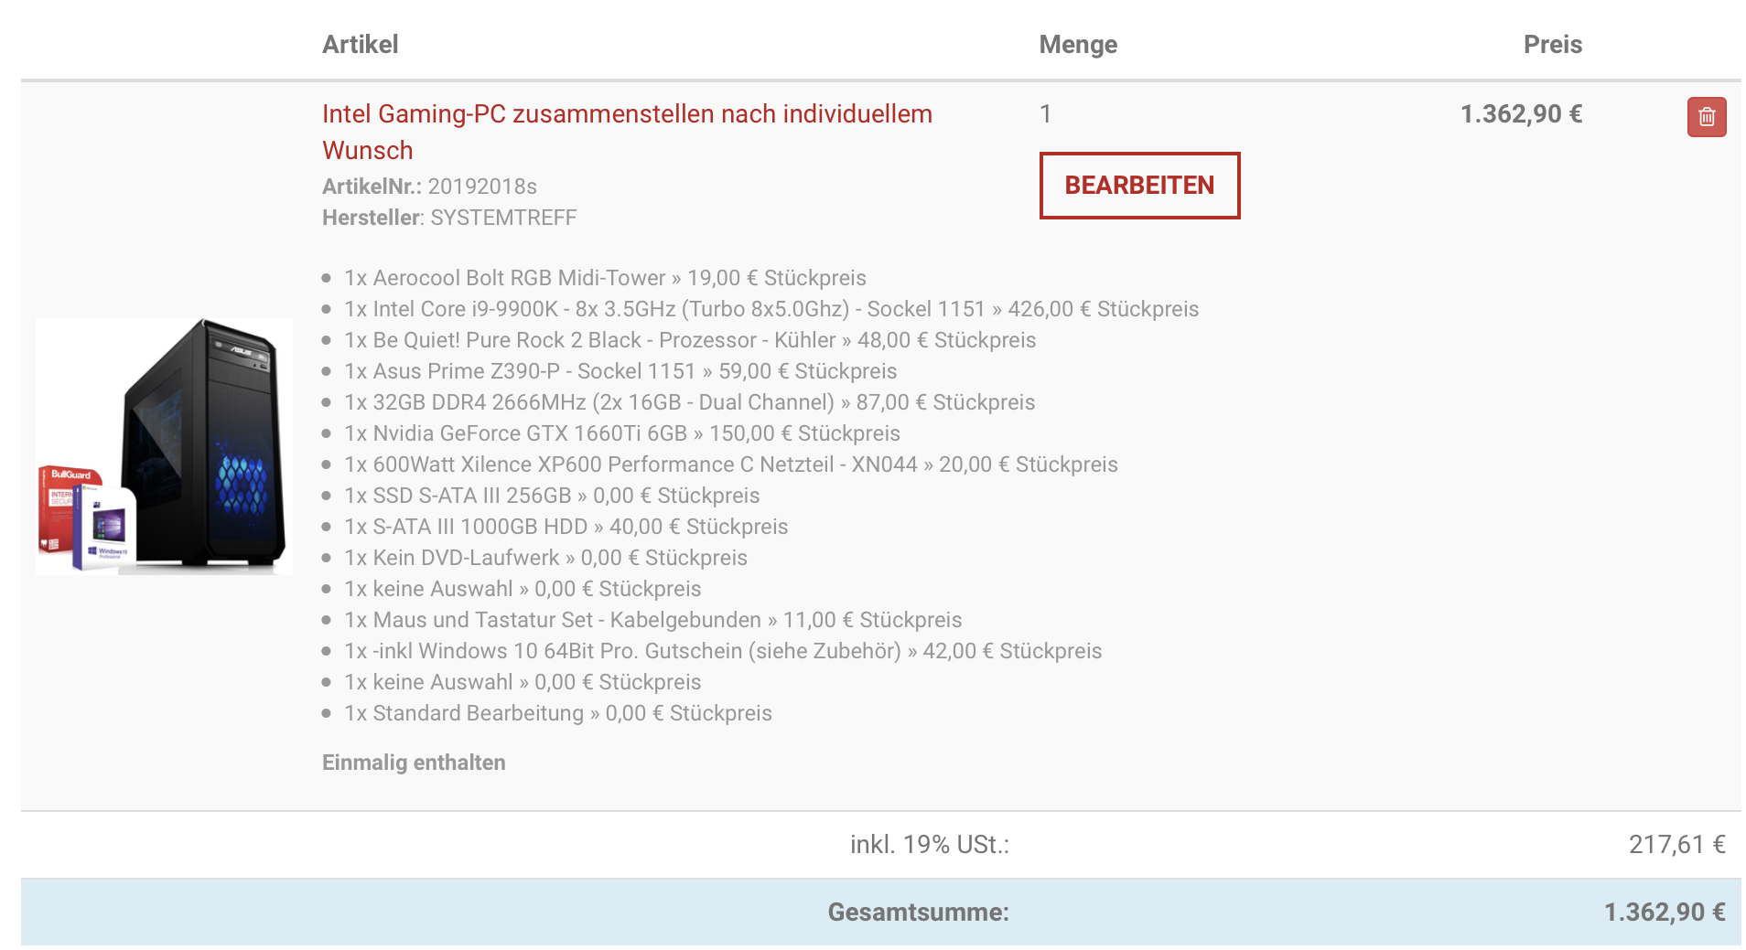
Task: Click the Standard Bearbeitung line
Action: pos(558,713)
